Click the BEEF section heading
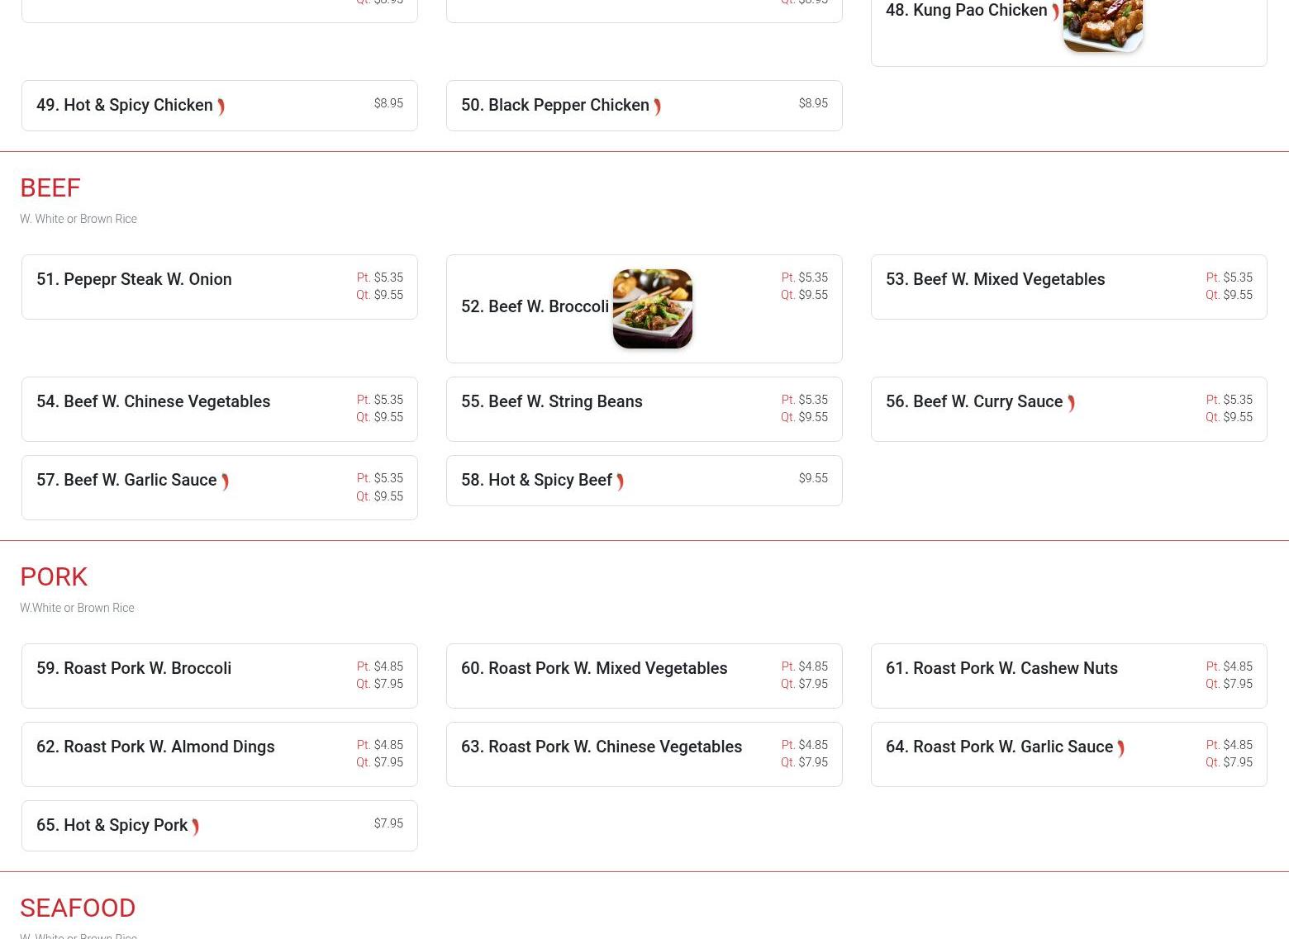The height and width of the screenshot is (939, 1289). click(50, 187)
